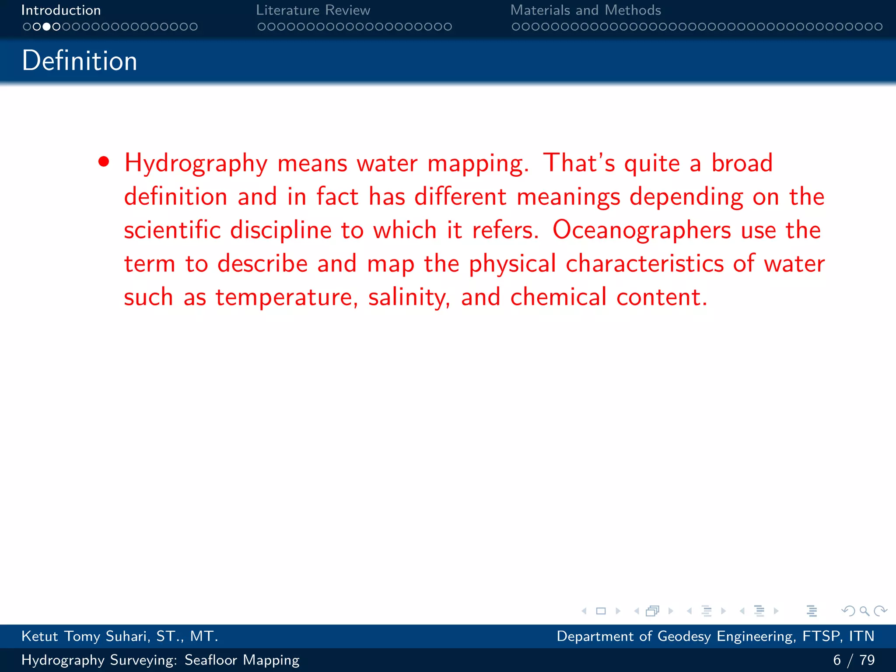
Task: Select the second navigation dot under Introduction
Action: tap(37, 27)
